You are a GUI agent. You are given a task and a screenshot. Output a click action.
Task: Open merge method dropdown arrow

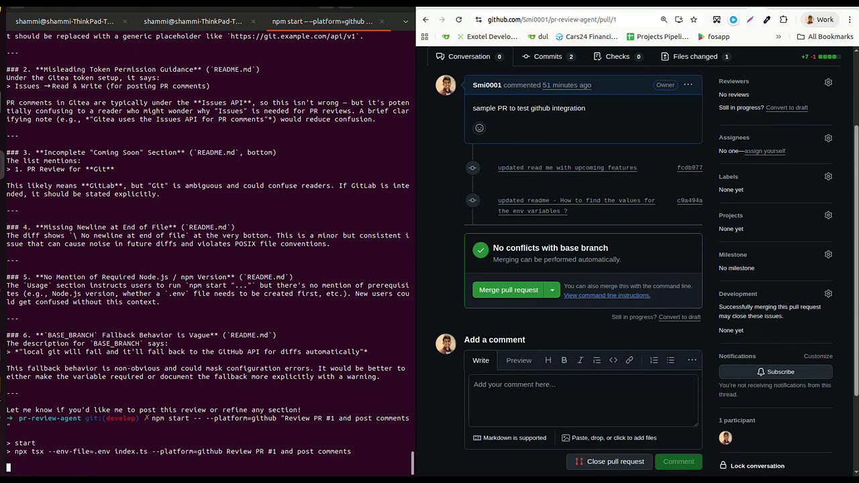pyautogui.click(x=552, y=290)
